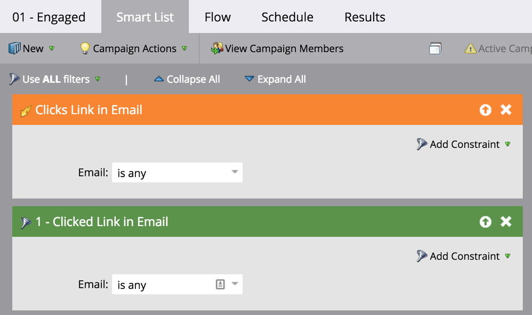This screenshot has width=532, height=315.
Task: Click the window restore icon in toolbar
Action: coord(435,48)
